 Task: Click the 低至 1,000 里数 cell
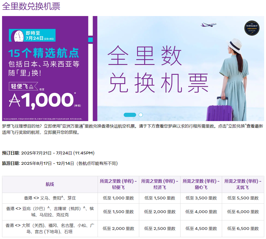(118, 198)
